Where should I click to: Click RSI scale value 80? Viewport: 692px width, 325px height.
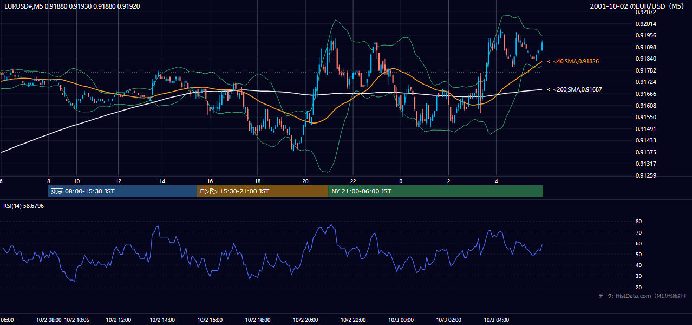[x=638, y=222]
